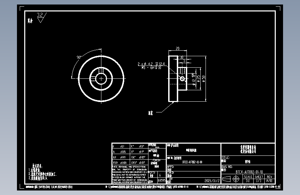Click the part number BTCX-A17002-01-00
Screen dimensions: 300x195
(x=192, y=162)
